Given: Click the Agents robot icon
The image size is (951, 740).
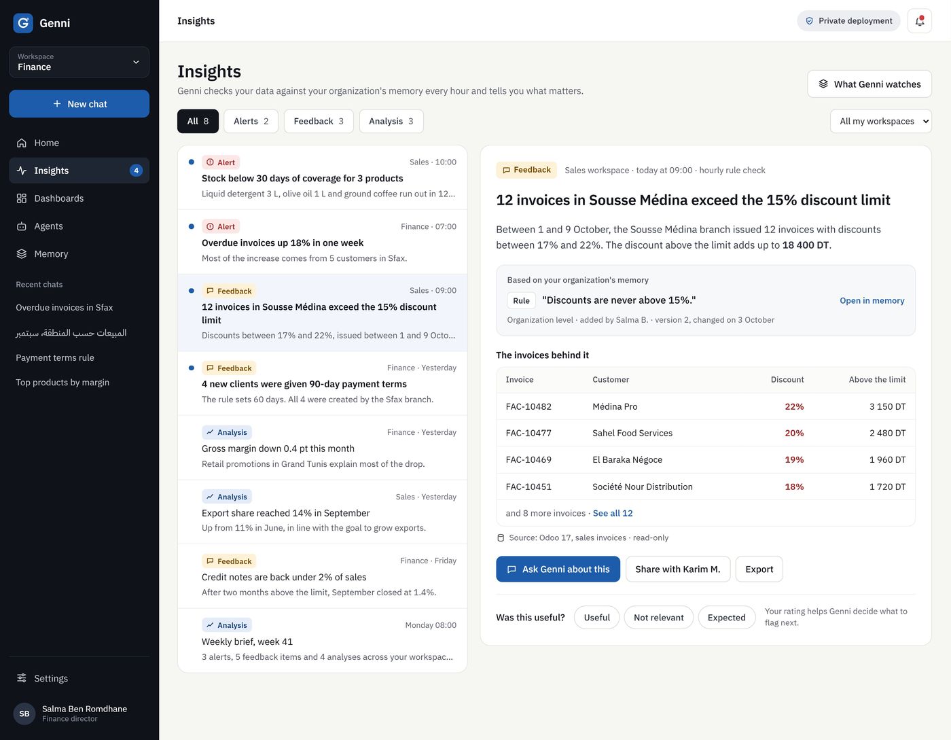Looking at the screenshot, I should [x=22, y=226].
